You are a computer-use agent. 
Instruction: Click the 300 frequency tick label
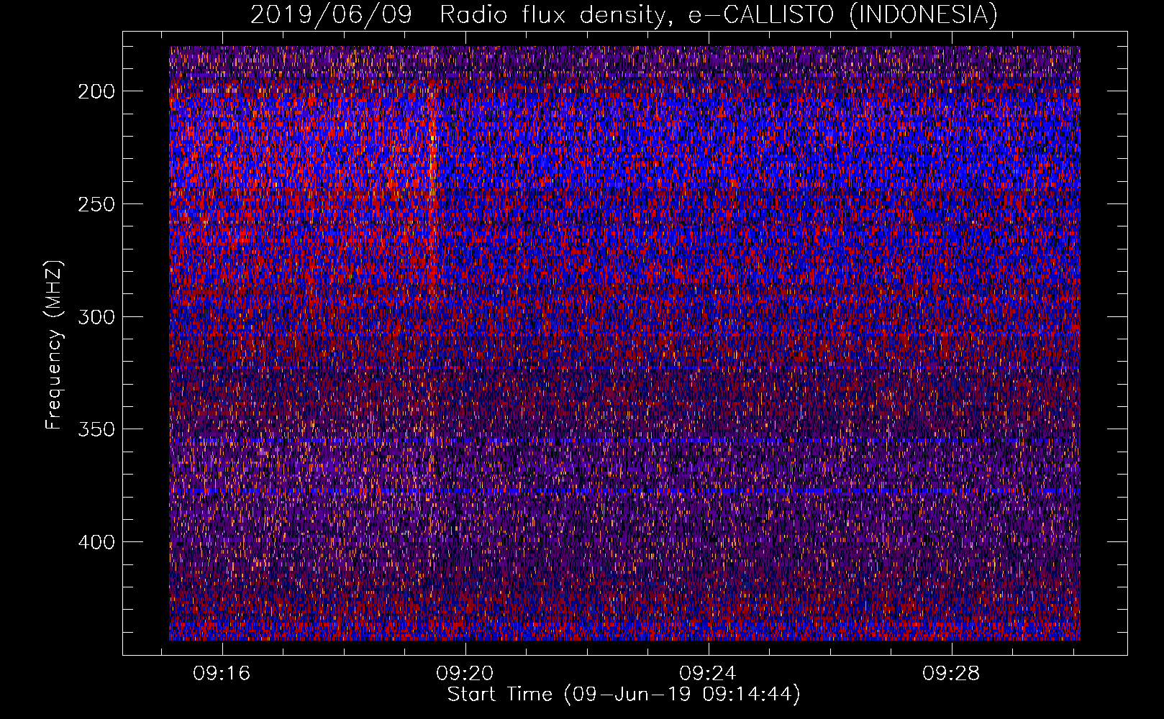click(x=96, y=317)
